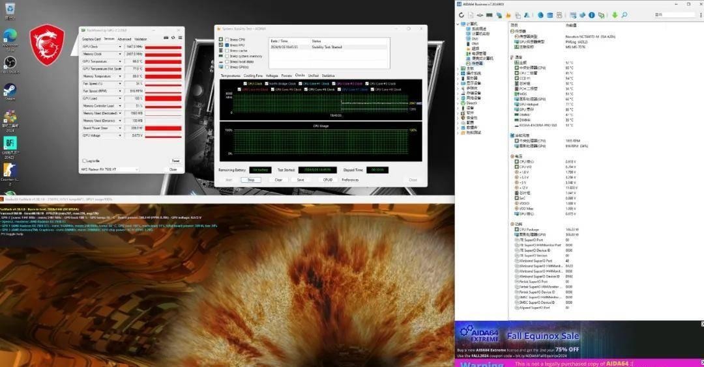Image resolution: width=704 pixels, height=367 pixels.
Task: Click the AIDA64 search input field
Action: coord(675,15)
